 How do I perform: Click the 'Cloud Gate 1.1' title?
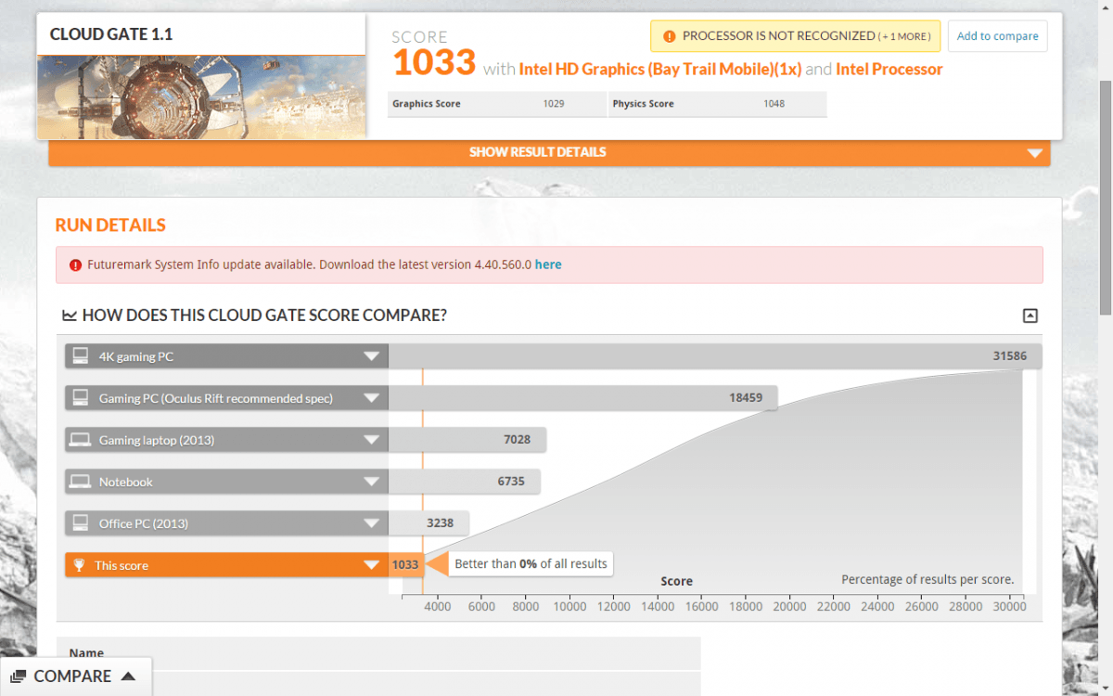[111, 35]
